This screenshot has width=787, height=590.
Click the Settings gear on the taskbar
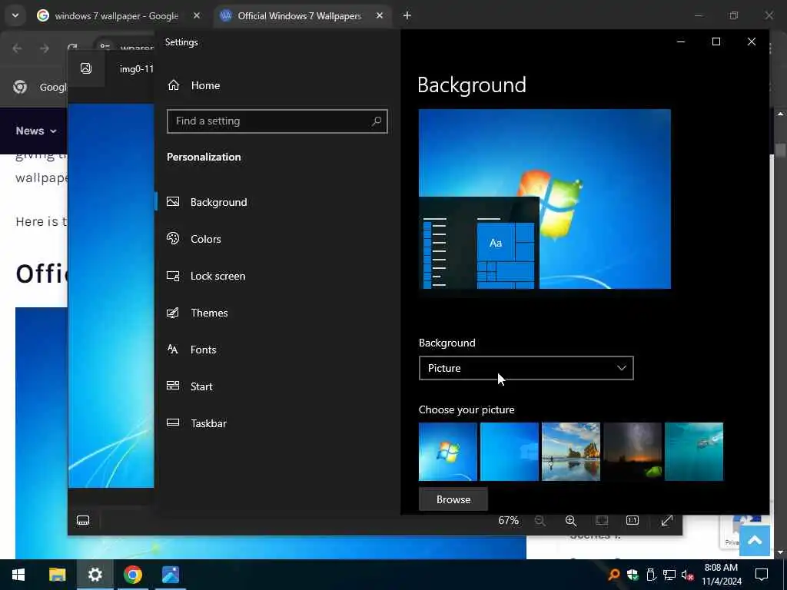point(95,575)
